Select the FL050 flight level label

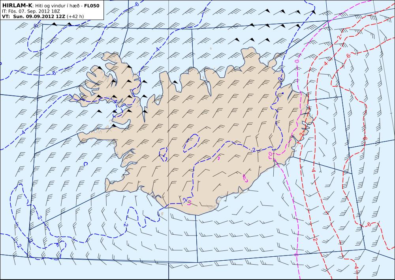pyautogui.click(x=92, y=6)
